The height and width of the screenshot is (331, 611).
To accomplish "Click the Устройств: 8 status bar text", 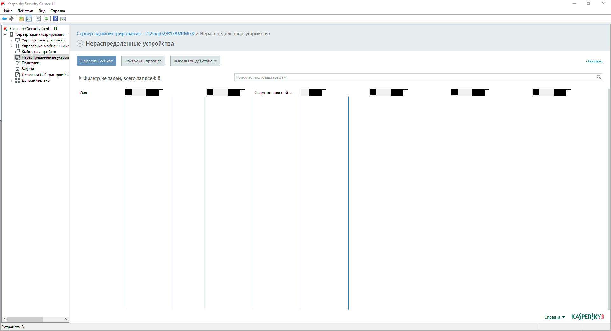I will click(x=13, y=327).
